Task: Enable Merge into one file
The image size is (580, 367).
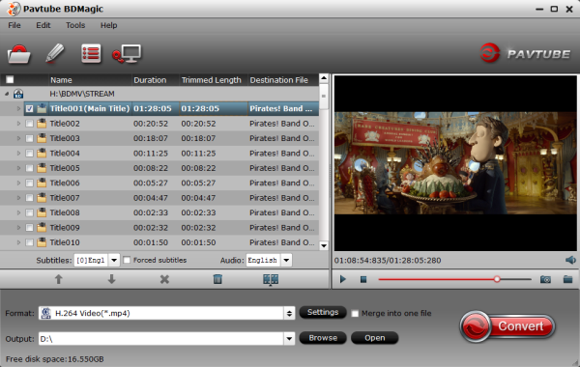Action: coord(355,314)
